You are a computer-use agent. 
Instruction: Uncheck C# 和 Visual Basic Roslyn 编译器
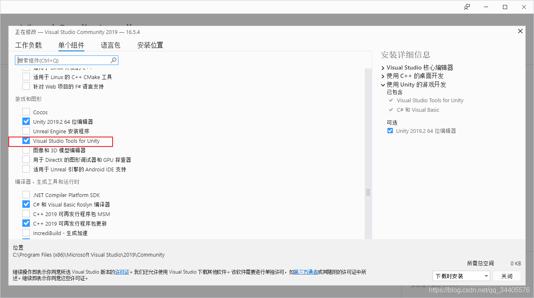pos(26,204)
